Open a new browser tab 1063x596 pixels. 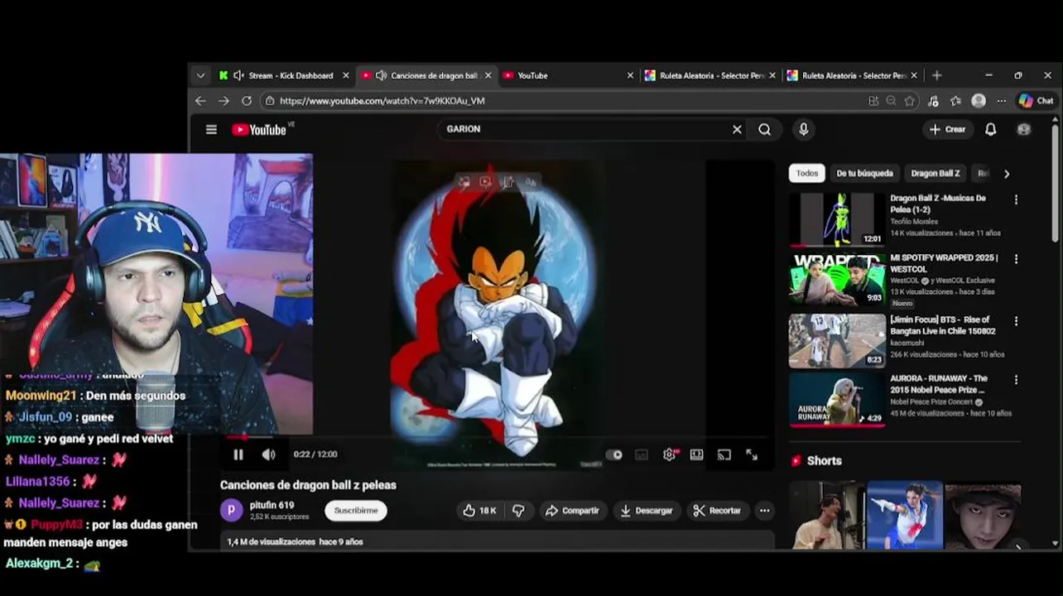936,75
